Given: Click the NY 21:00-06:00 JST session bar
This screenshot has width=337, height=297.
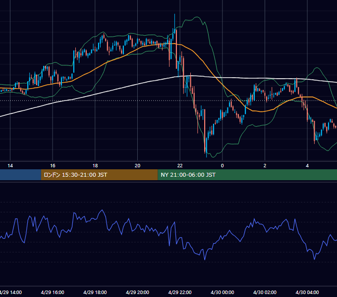Looking at the screenshot, I should click(247, 175).
